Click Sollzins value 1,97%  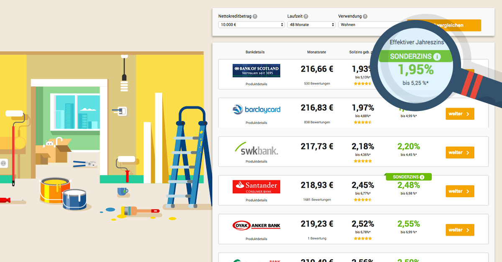coord(363,108)
